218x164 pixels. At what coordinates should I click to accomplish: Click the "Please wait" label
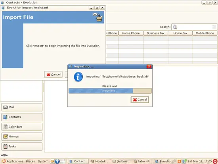(110, 86)
